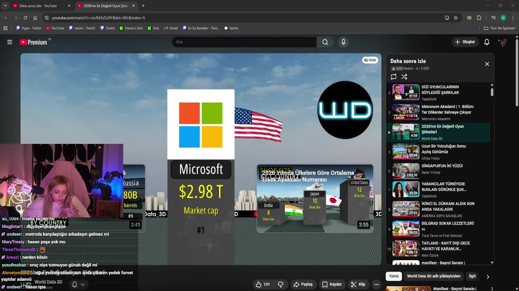Toggle playlist shuffle in Daha sonra izle
The height and width of the screenshot is (291, 519).
click(x=404, y=77)
